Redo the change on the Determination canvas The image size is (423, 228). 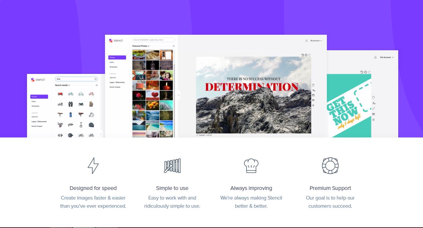(309, 55)
